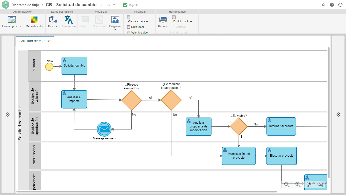This screenshot has width=346, height=195.
Task: Open the Mapa de calor view
Action: coord(34,20)
